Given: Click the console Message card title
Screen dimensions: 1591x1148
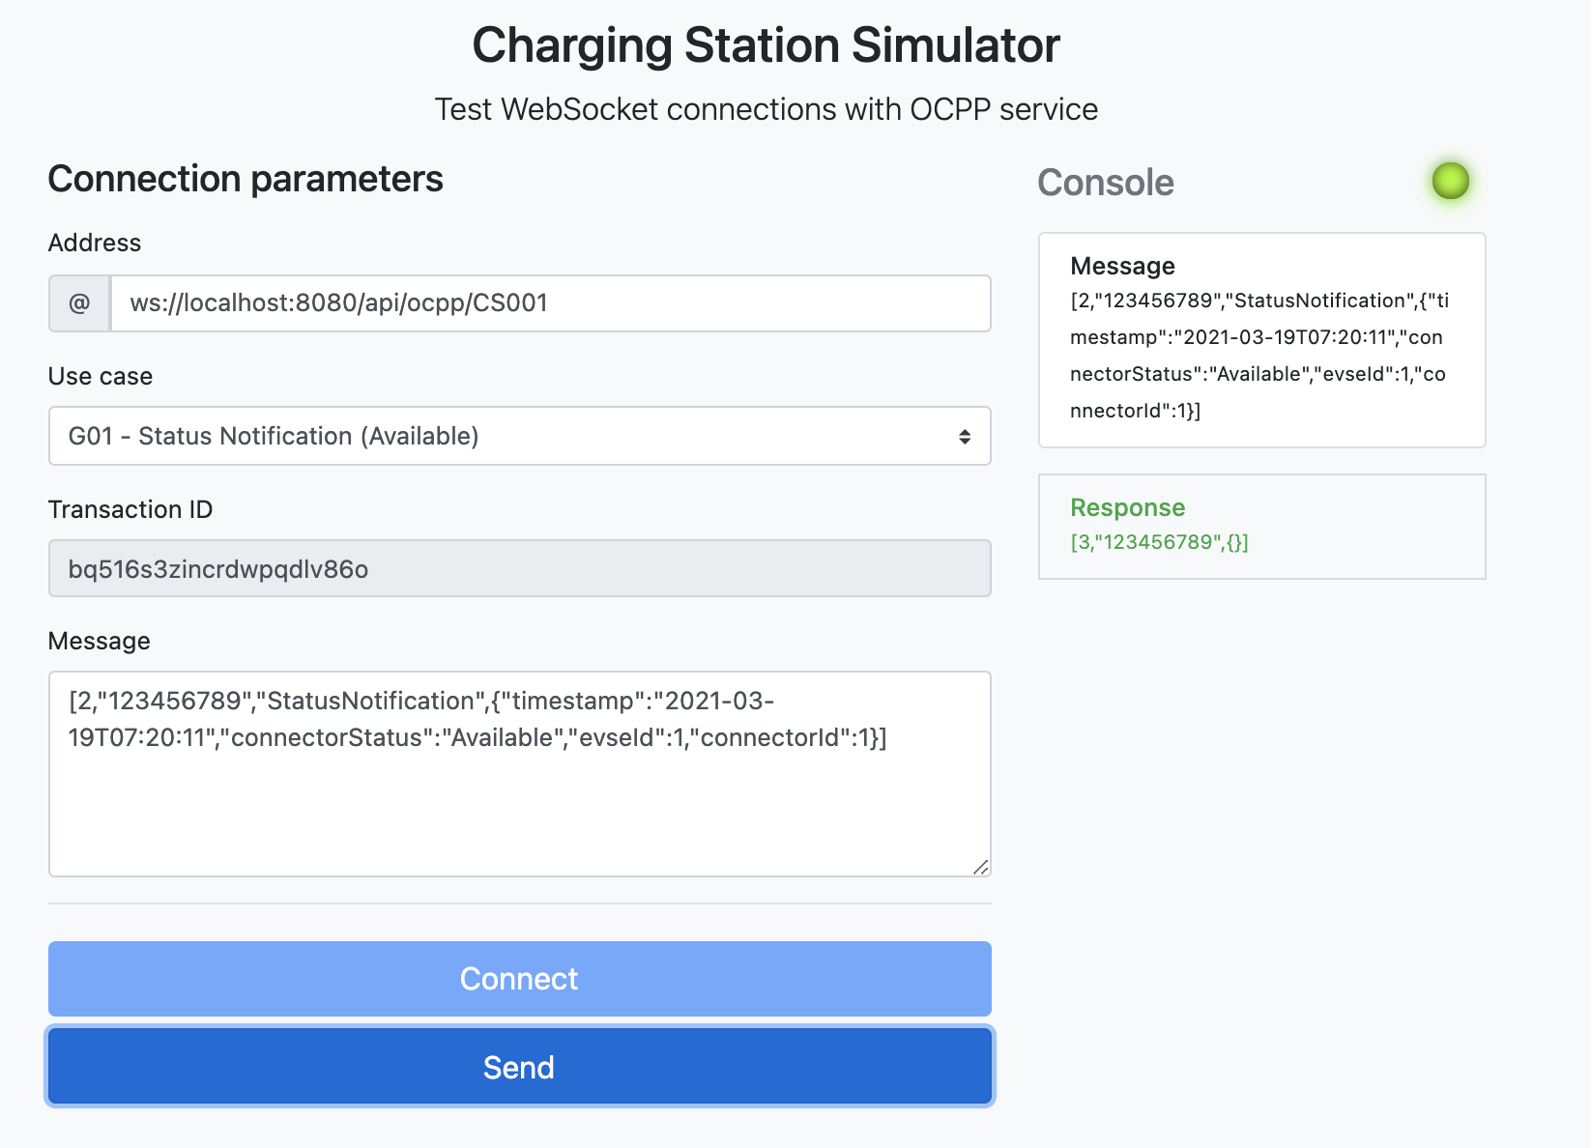Looking at the screenshot, I should pyautogui.click(x=1122, y=266).
